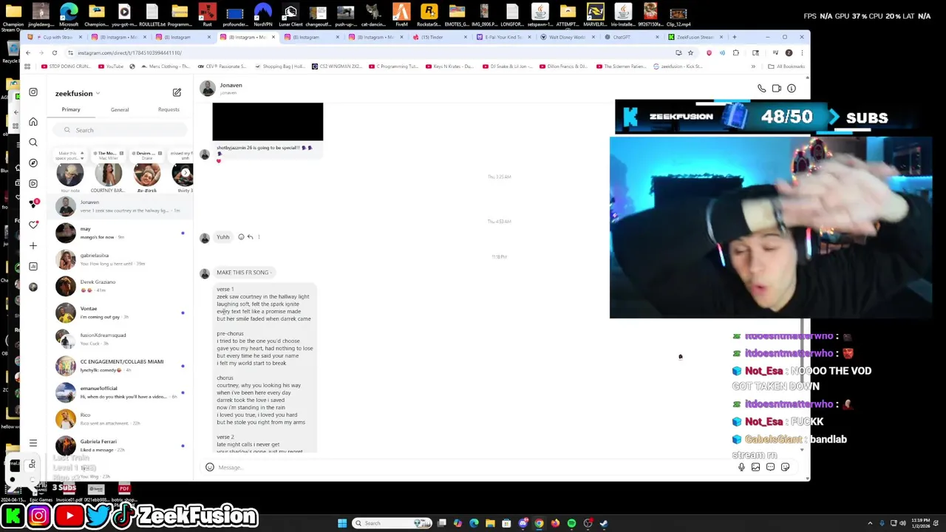Viewport: 946px width, 532px height.
Task: Click the Create plus icon
Action: click(33, 245)
